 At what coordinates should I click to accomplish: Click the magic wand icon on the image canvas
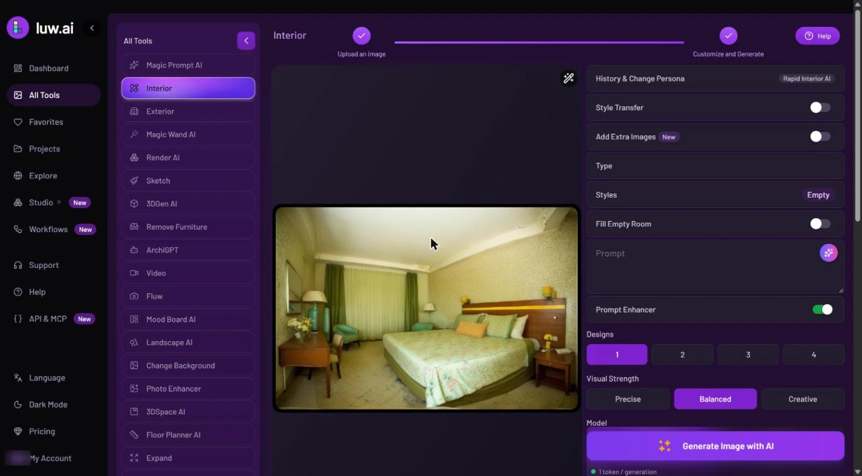[568, 78]
